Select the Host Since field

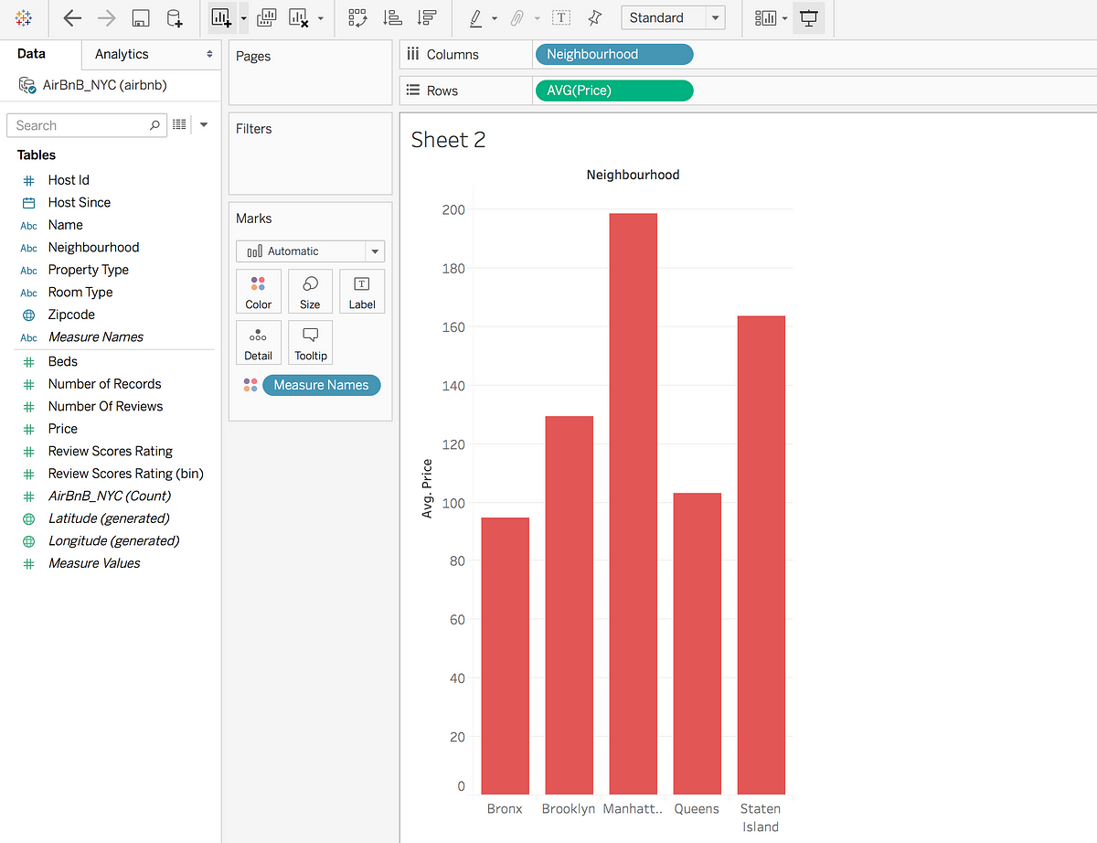click(x=79, y=202)
